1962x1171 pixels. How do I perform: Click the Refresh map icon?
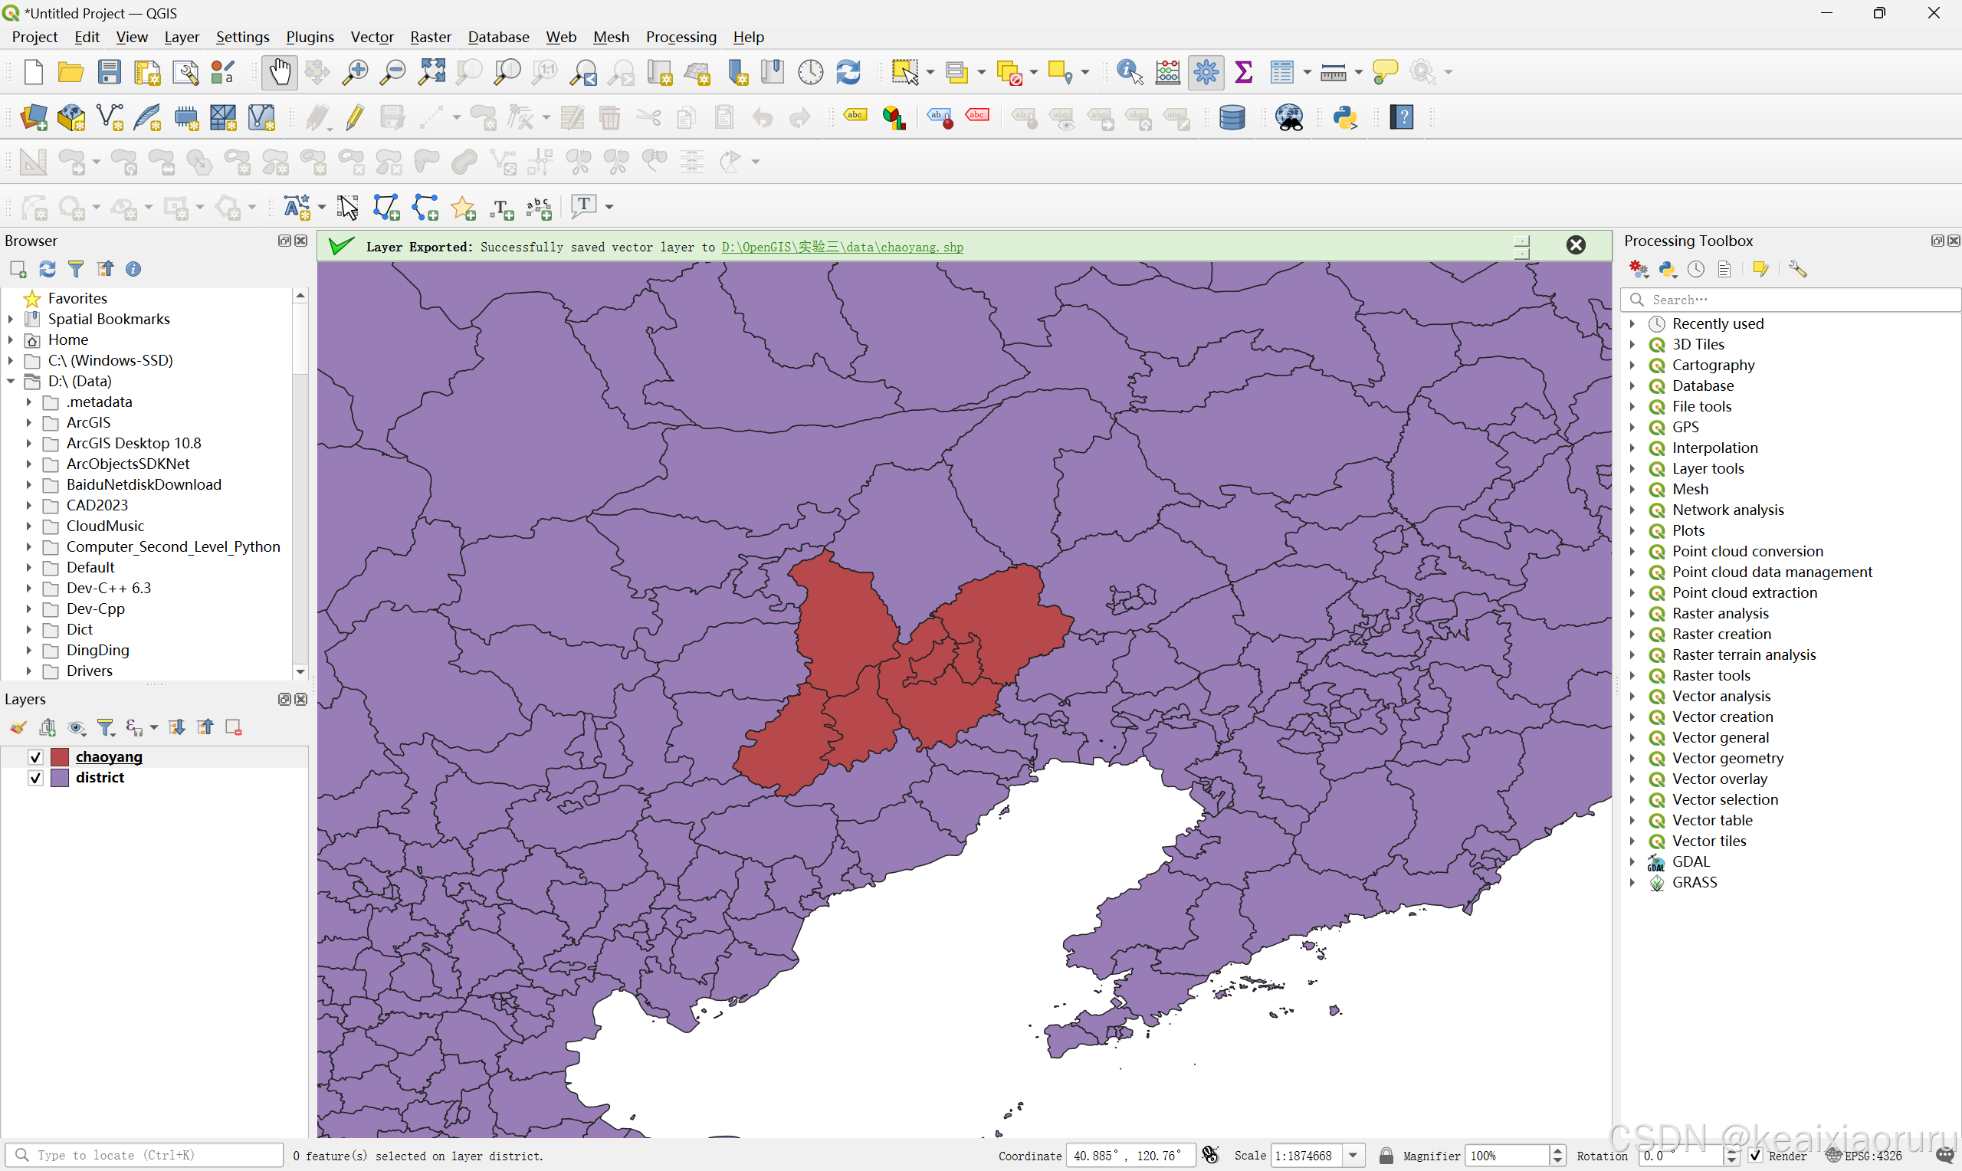[x=848, y=73]
